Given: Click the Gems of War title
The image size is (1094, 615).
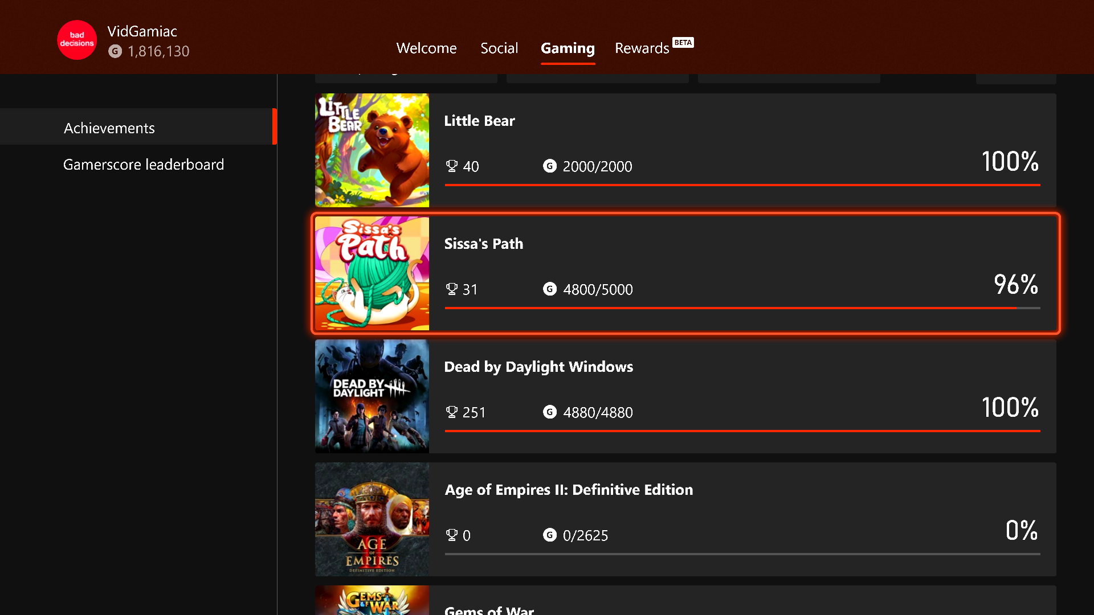Looking at the screenshot, I should click(x=489, y=610).
